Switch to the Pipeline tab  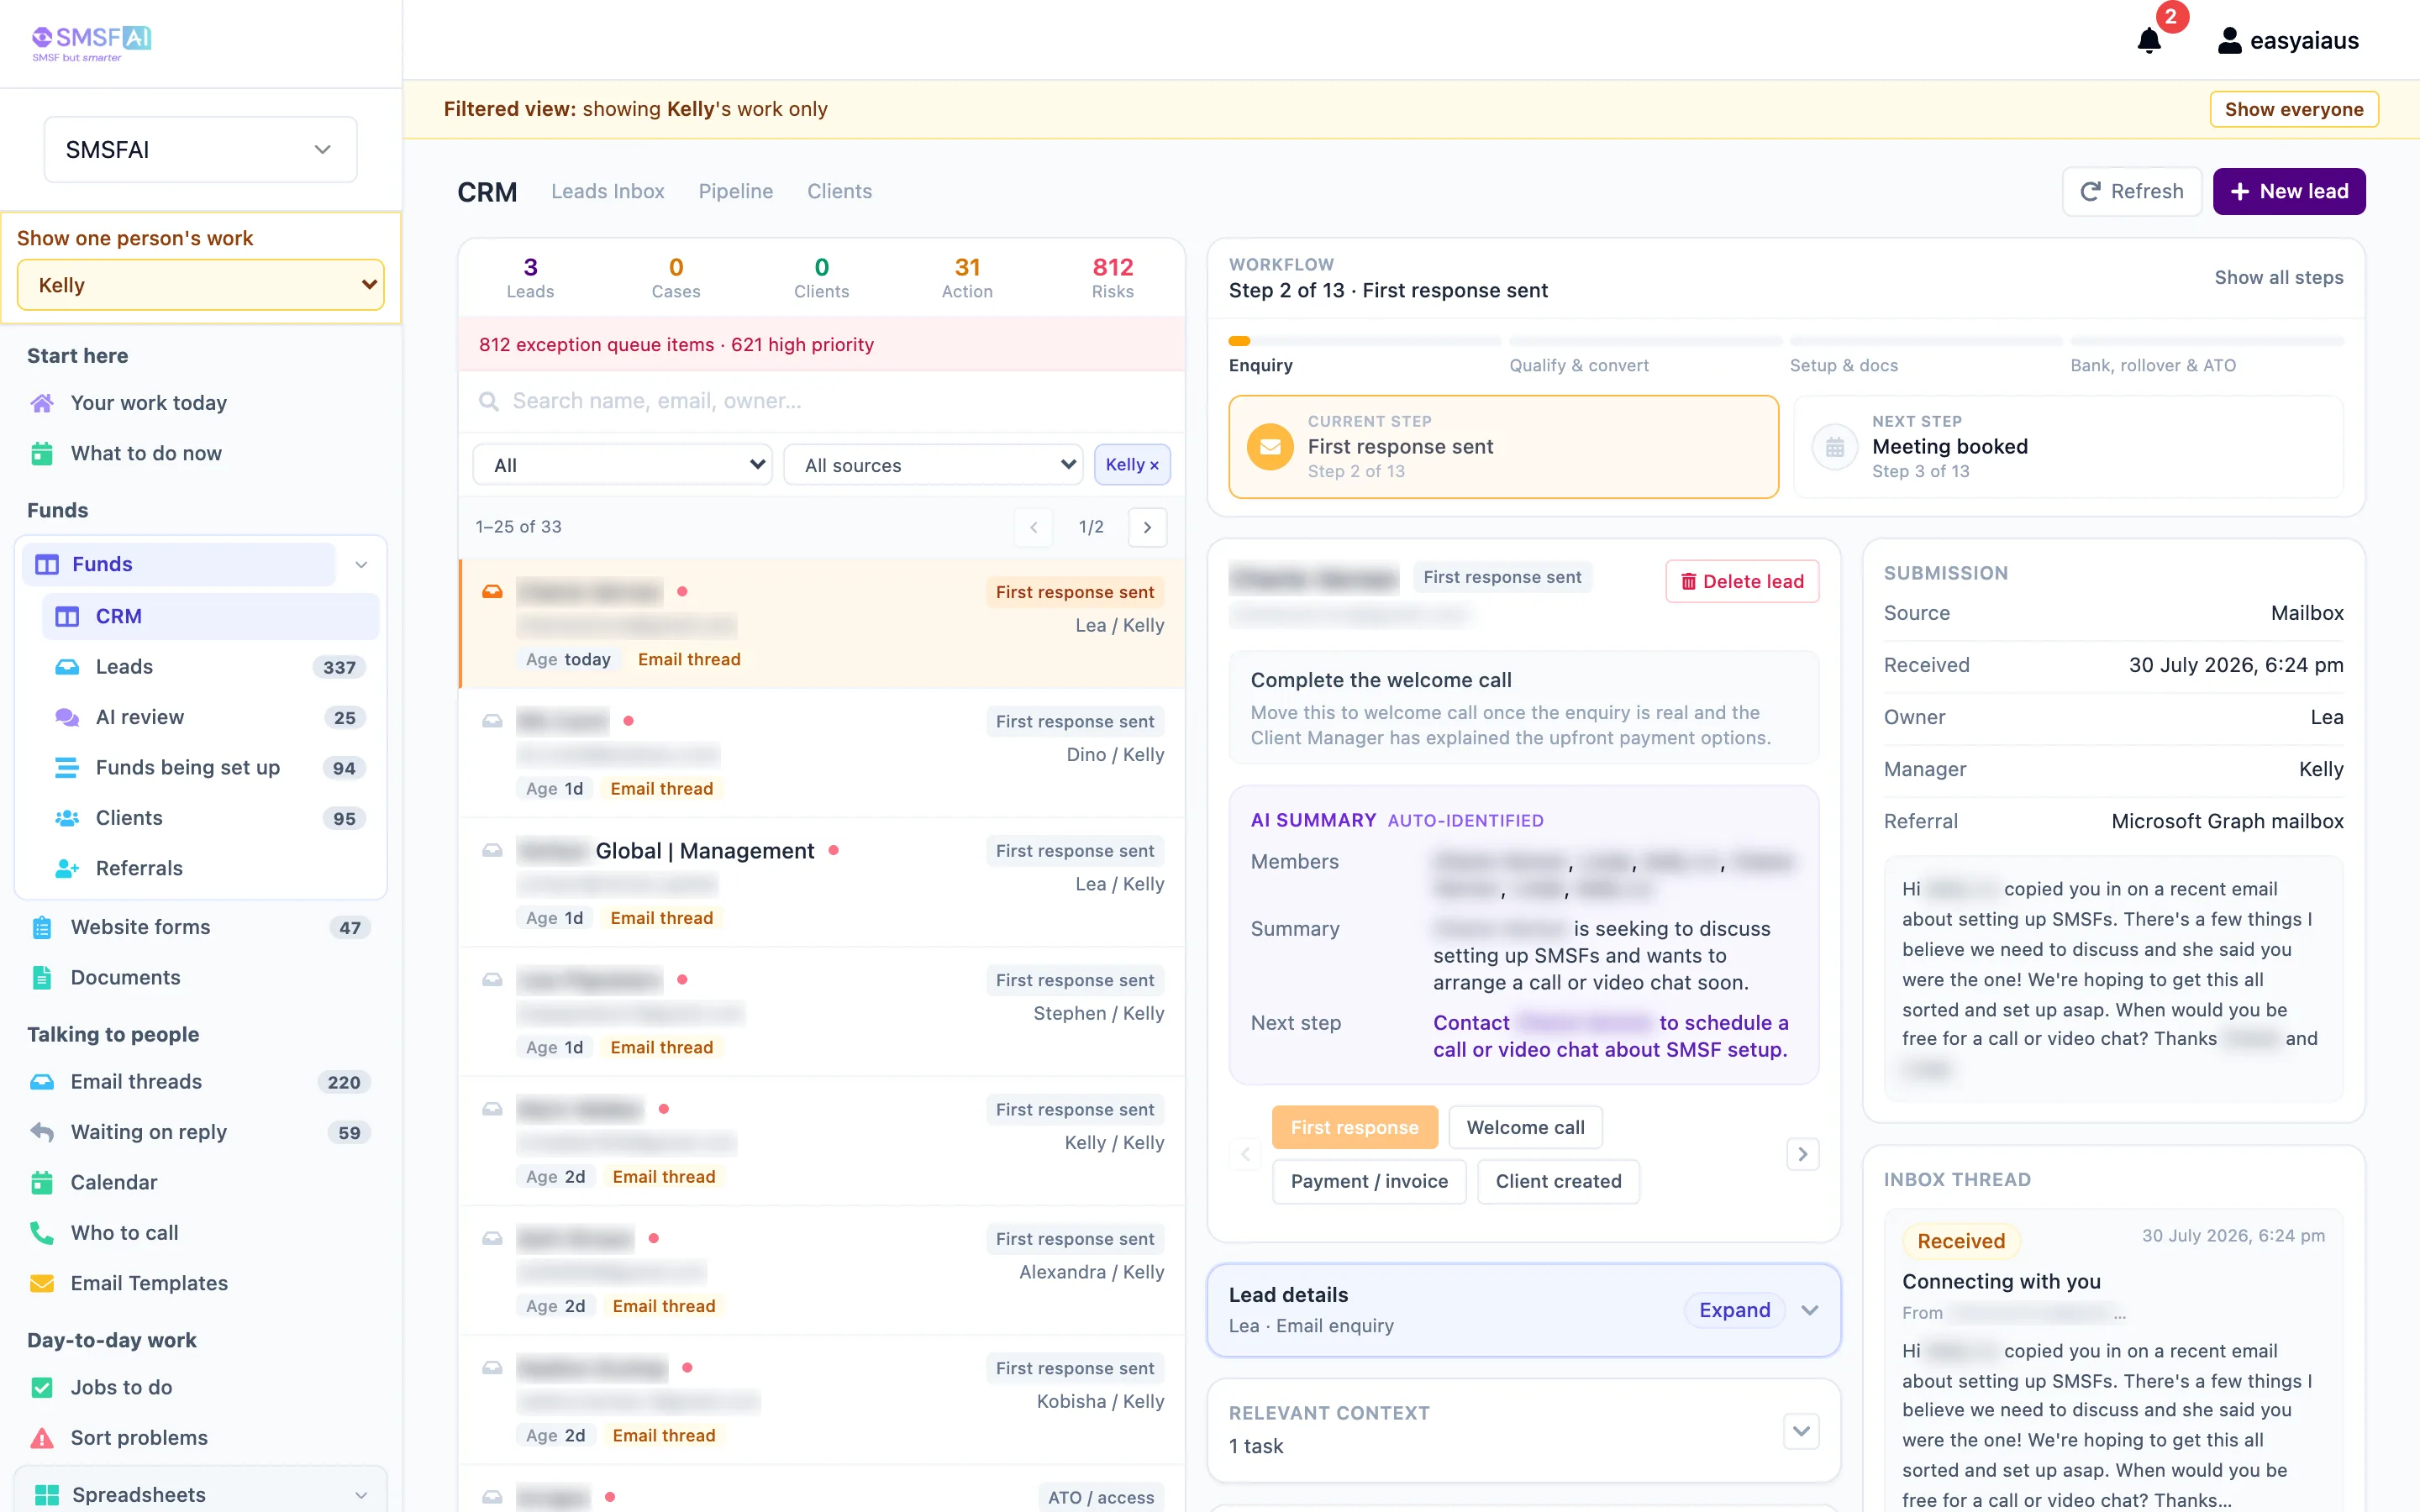(x=735, y=191)
